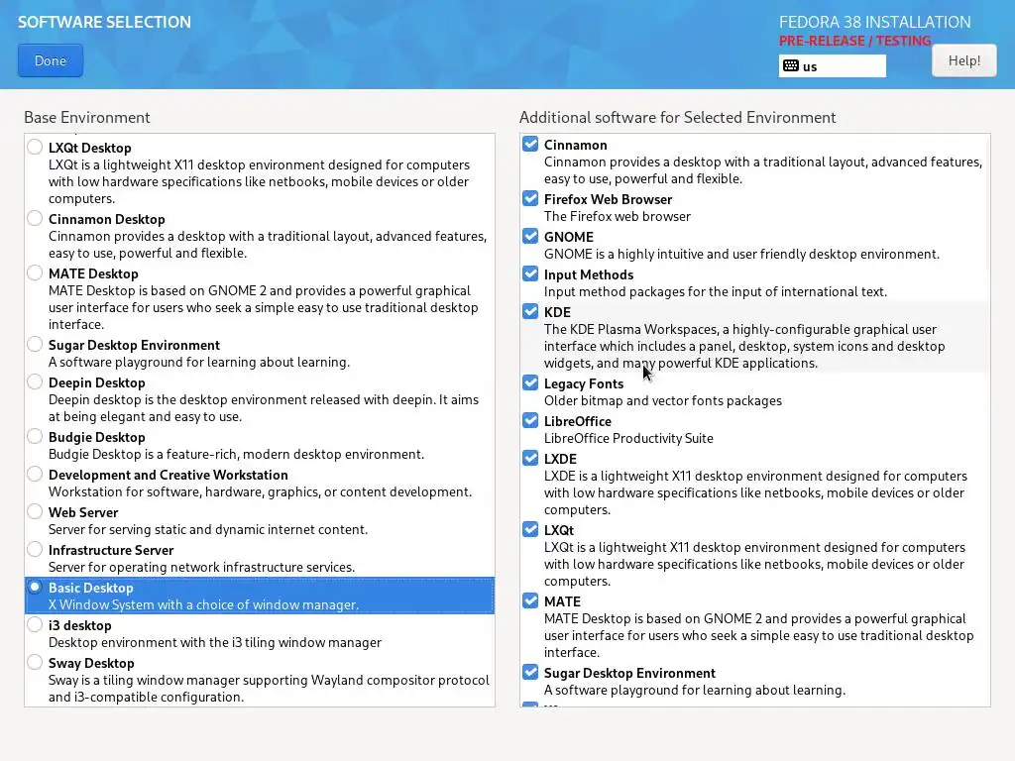Uncheck the Cinnamon add-on checkbox
The height and width of the screenshot is (761, 1015).
tap(530, 144)
